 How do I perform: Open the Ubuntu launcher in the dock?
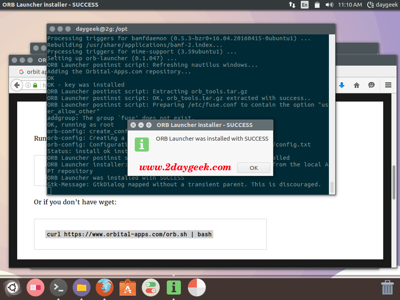click(12, 287)
